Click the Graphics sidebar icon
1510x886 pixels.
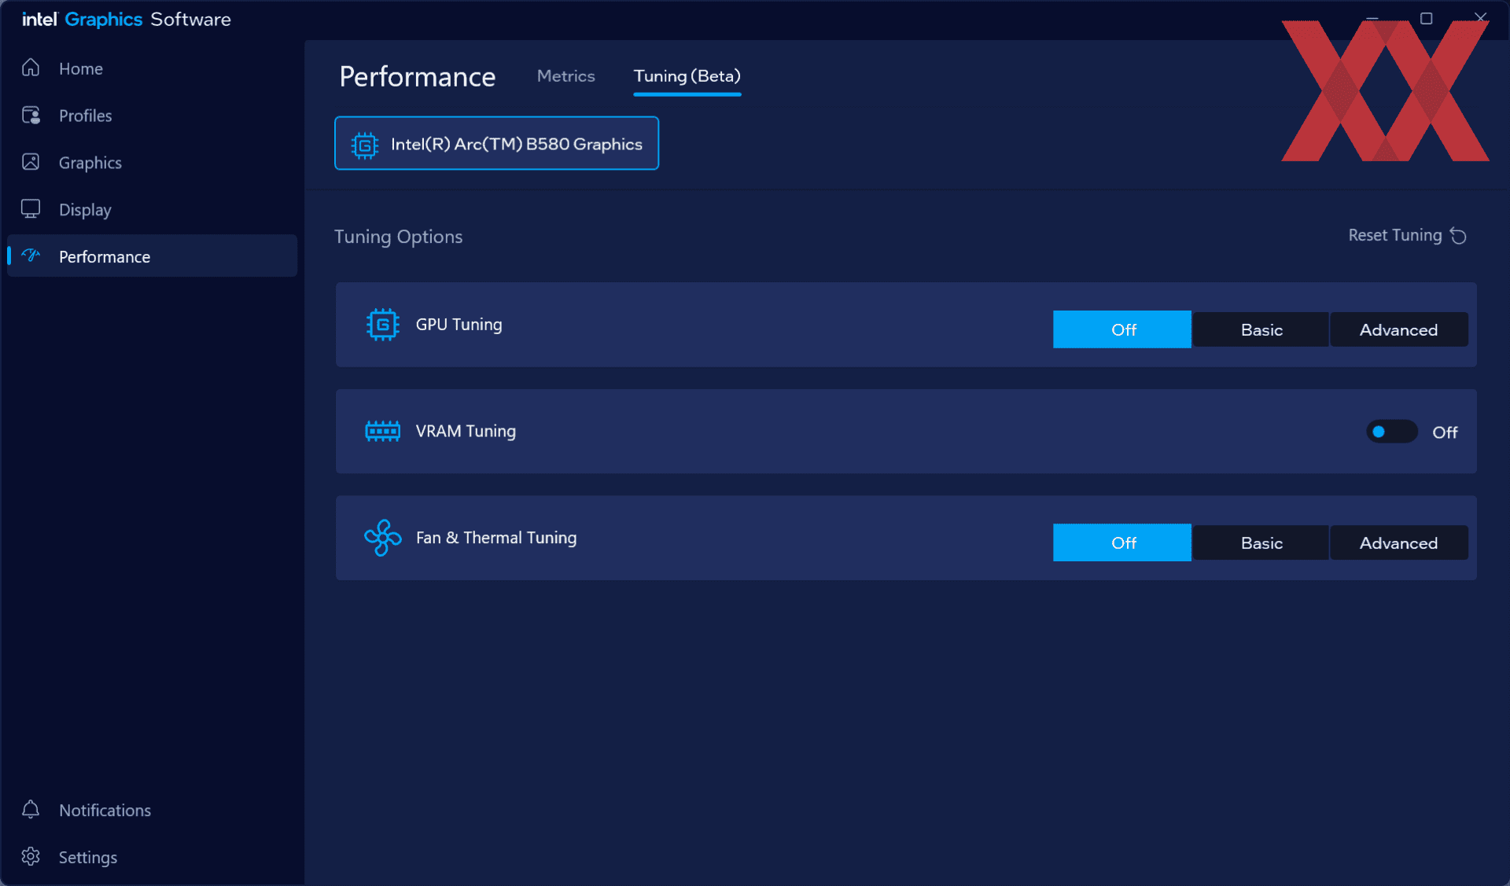click(x=31, y=162)
